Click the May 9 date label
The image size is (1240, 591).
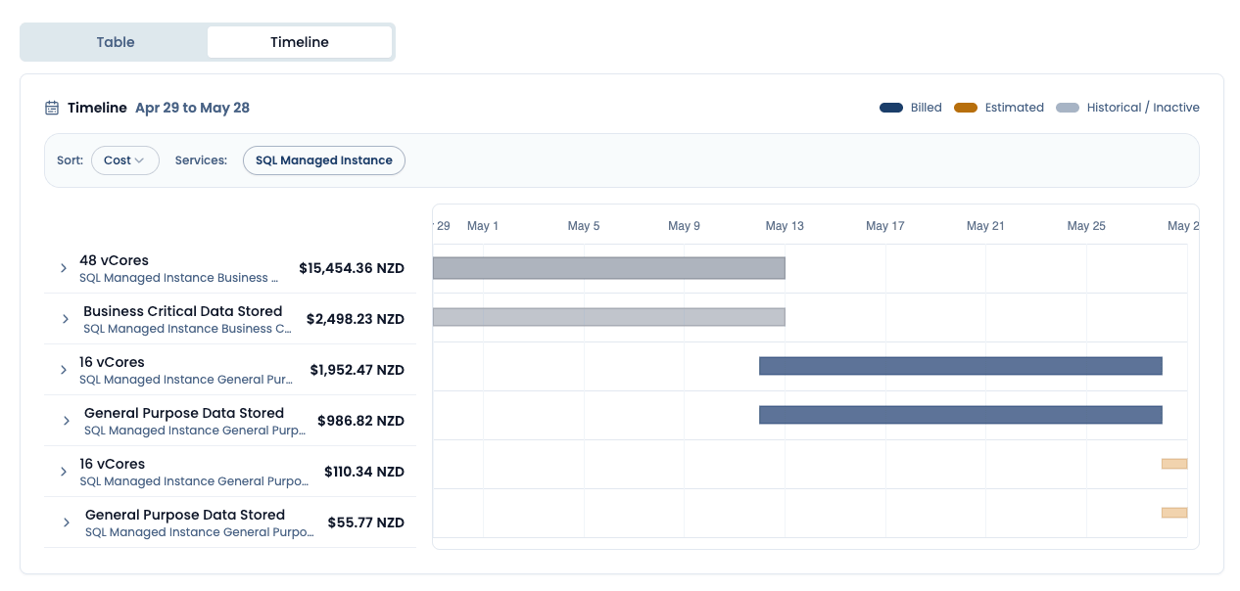tap(685, 226)
